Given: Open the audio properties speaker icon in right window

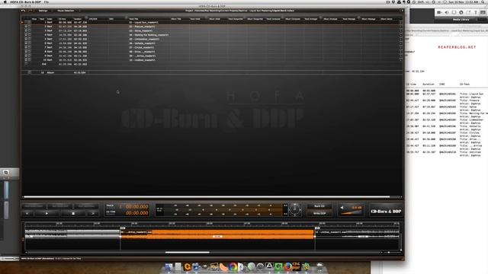Looking at the screenshot, I should (x=447, y=12).
